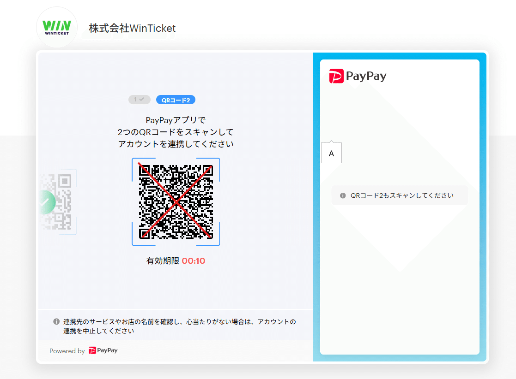Switch to the QRコード2 step
This screenshot has height=379, width=516.
pos(176,100)
